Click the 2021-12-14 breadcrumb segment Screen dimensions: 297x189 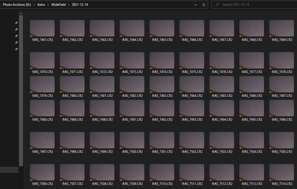(x=80, y=5)
